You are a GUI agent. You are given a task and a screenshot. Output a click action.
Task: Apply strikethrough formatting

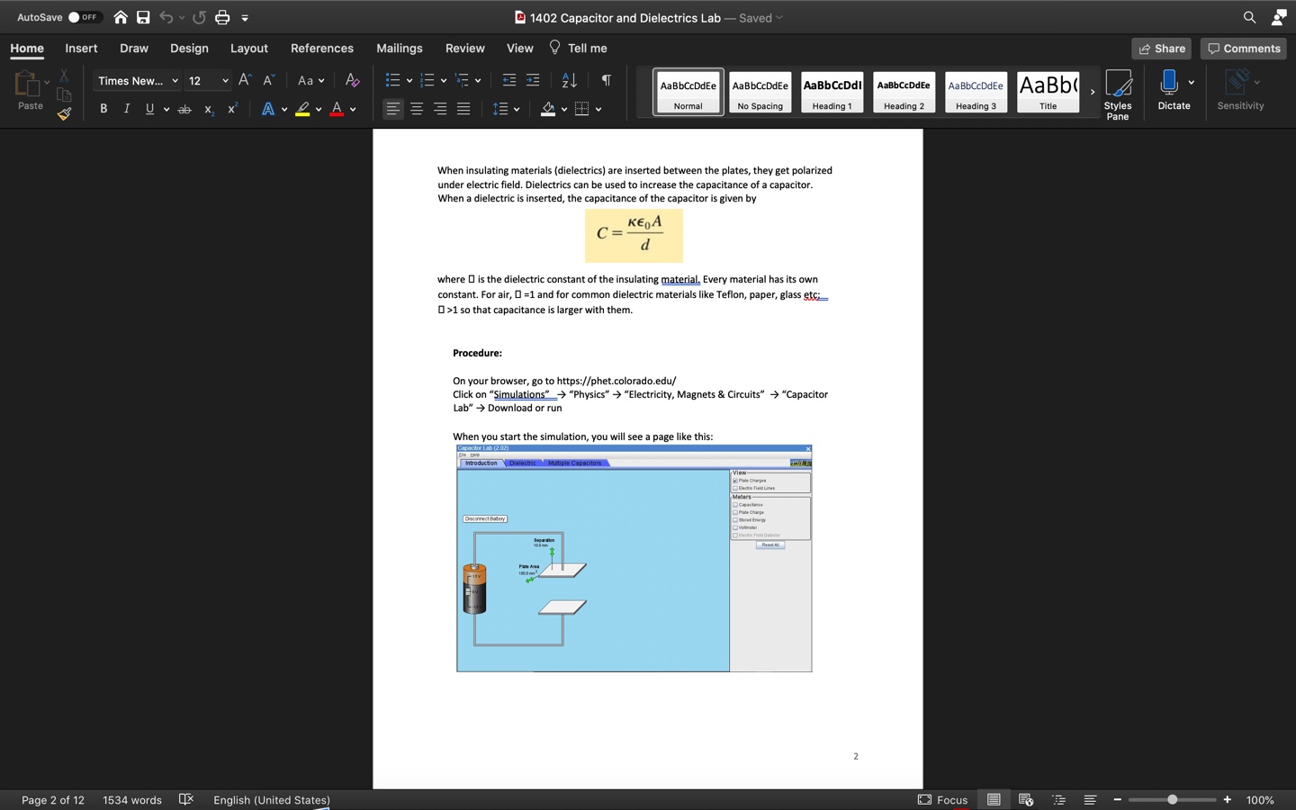coord(184,109)
